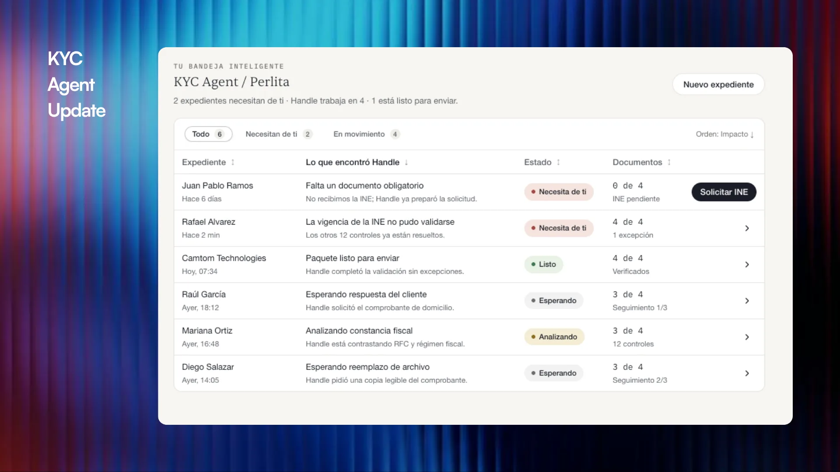Switch to En movimiento tab
The width and height of the screenshot is (840, 472).
point(367,134)
